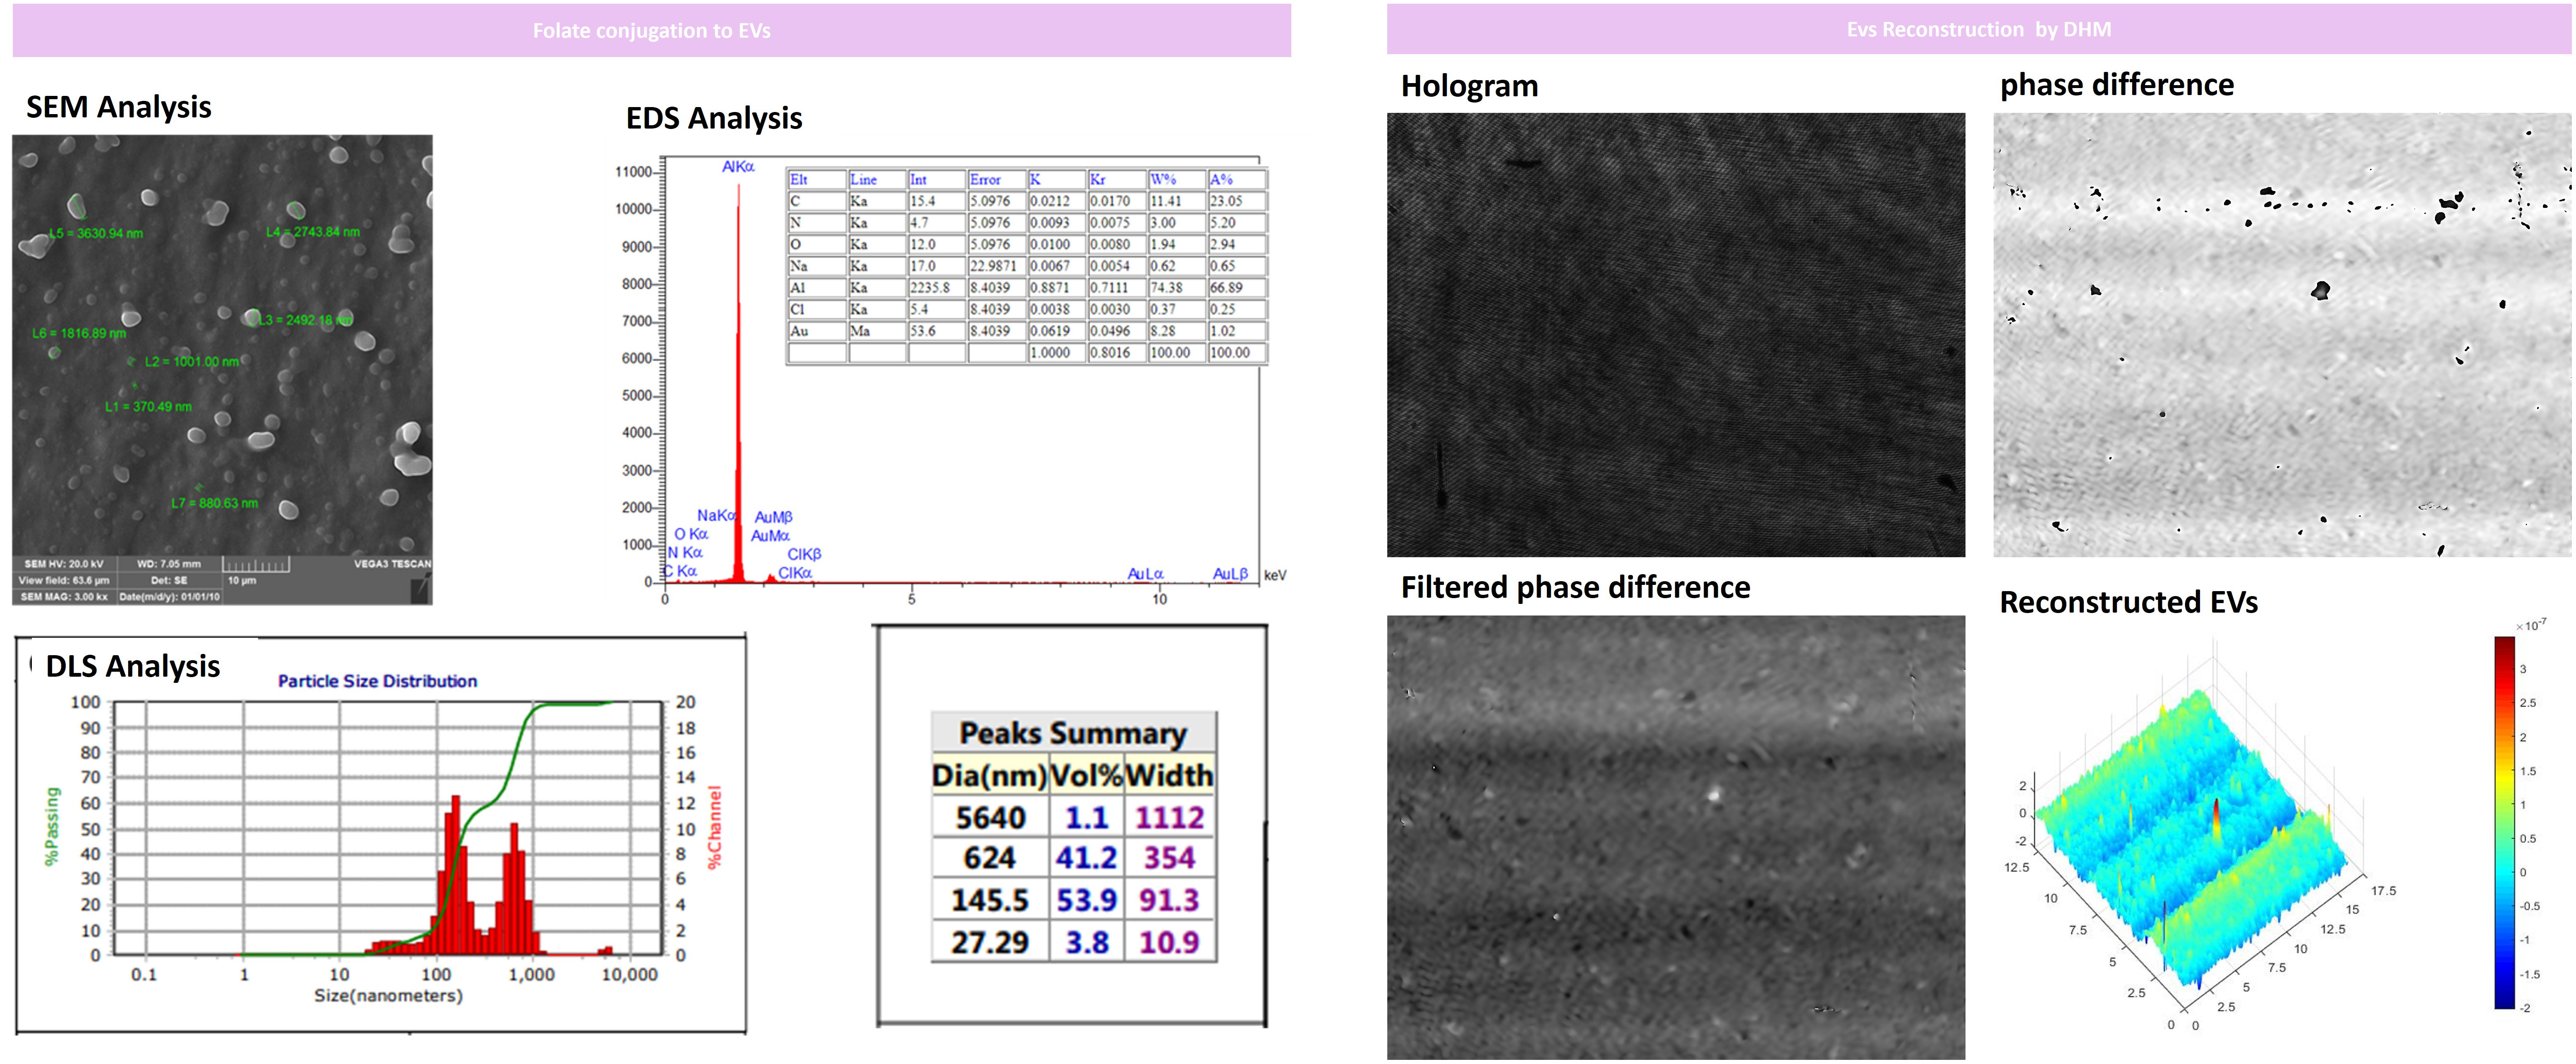Image resolution: width=2576 pixels, height=1064 pixels.
Task: Click W% value '74.38' in Al row
Action: [x=1166, y=288]
